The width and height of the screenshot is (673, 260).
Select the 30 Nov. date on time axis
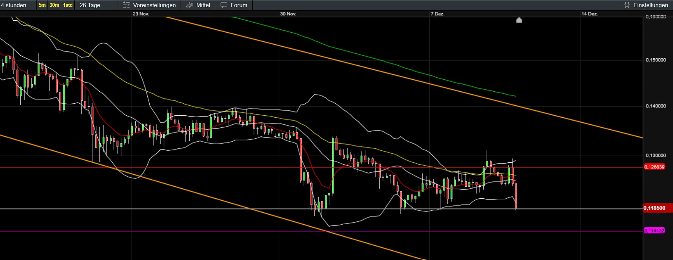288,14
